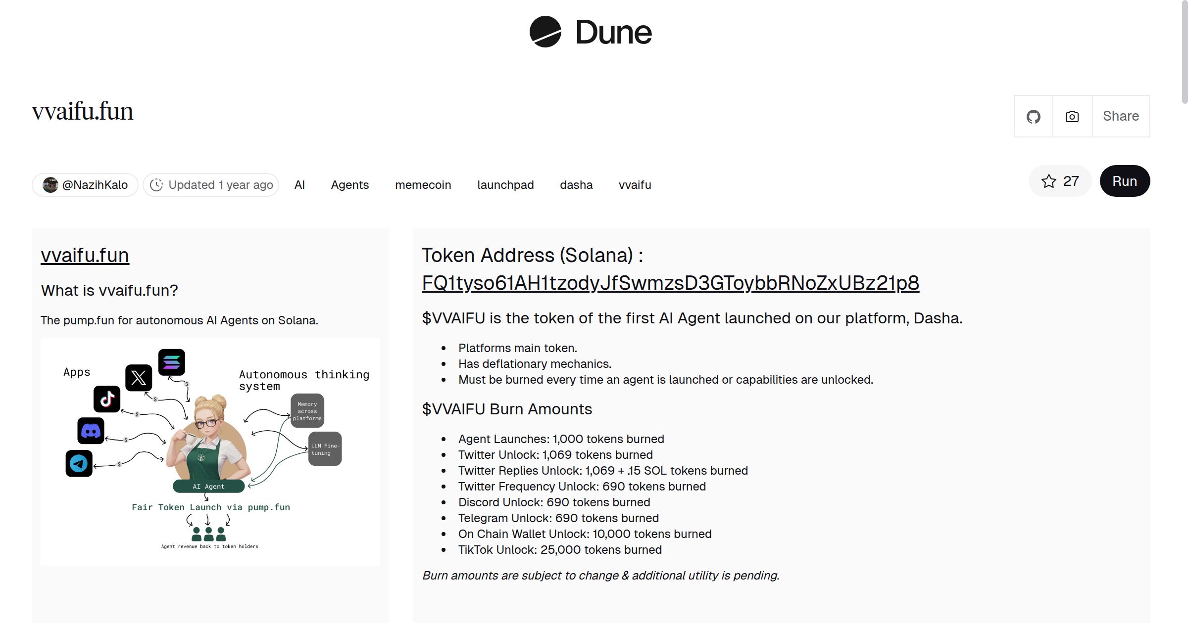Viewport: 1188px width, 623px height.
Task: Select the AI tag
Action: pos(299,185)
